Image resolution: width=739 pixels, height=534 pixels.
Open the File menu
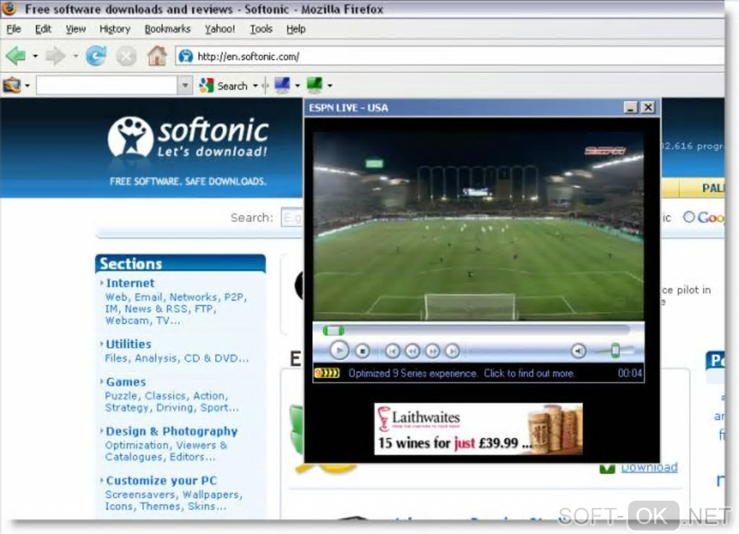[x=14, y=29]
